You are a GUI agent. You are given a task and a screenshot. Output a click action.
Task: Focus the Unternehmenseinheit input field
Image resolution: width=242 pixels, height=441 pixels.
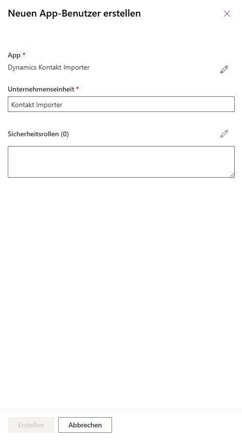121,104
